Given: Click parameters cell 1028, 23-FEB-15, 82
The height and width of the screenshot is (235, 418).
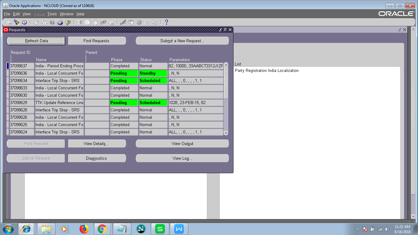Looking at the screenshot, I should tap(196, 103).
